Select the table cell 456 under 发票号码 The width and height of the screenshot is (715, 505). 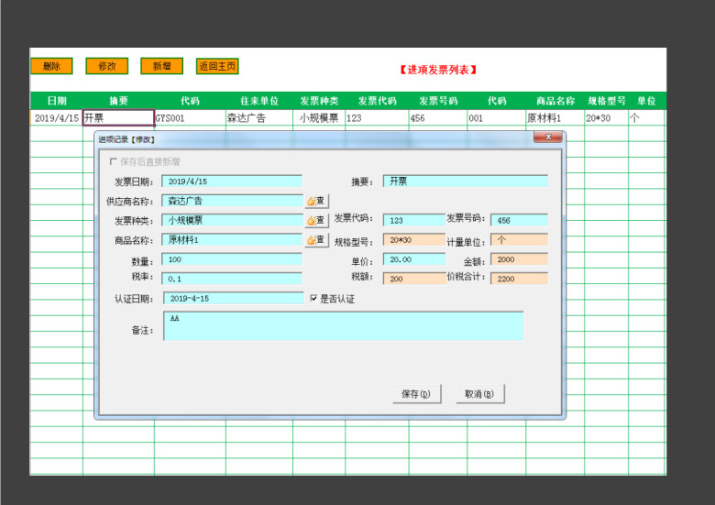(x=438, y=118)
